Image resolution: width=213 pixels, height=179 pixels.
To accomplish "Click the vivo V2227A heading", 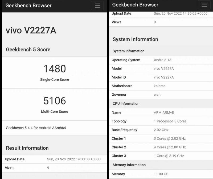I will [31, 30].
